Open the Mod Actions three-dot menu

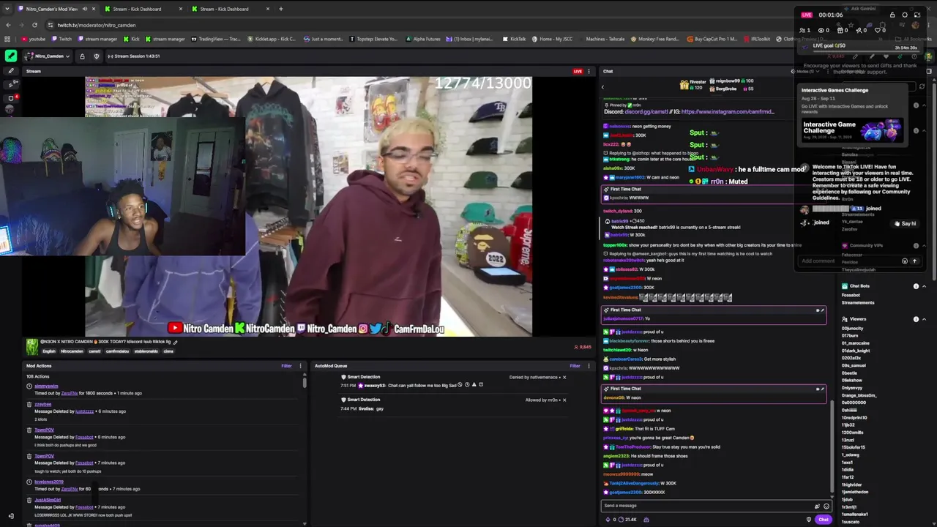pos(301,366)
